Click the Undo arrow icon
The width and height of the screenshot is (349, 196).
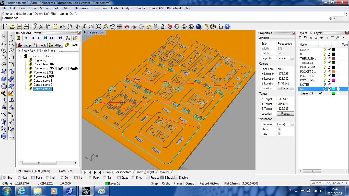coord(62,27)
